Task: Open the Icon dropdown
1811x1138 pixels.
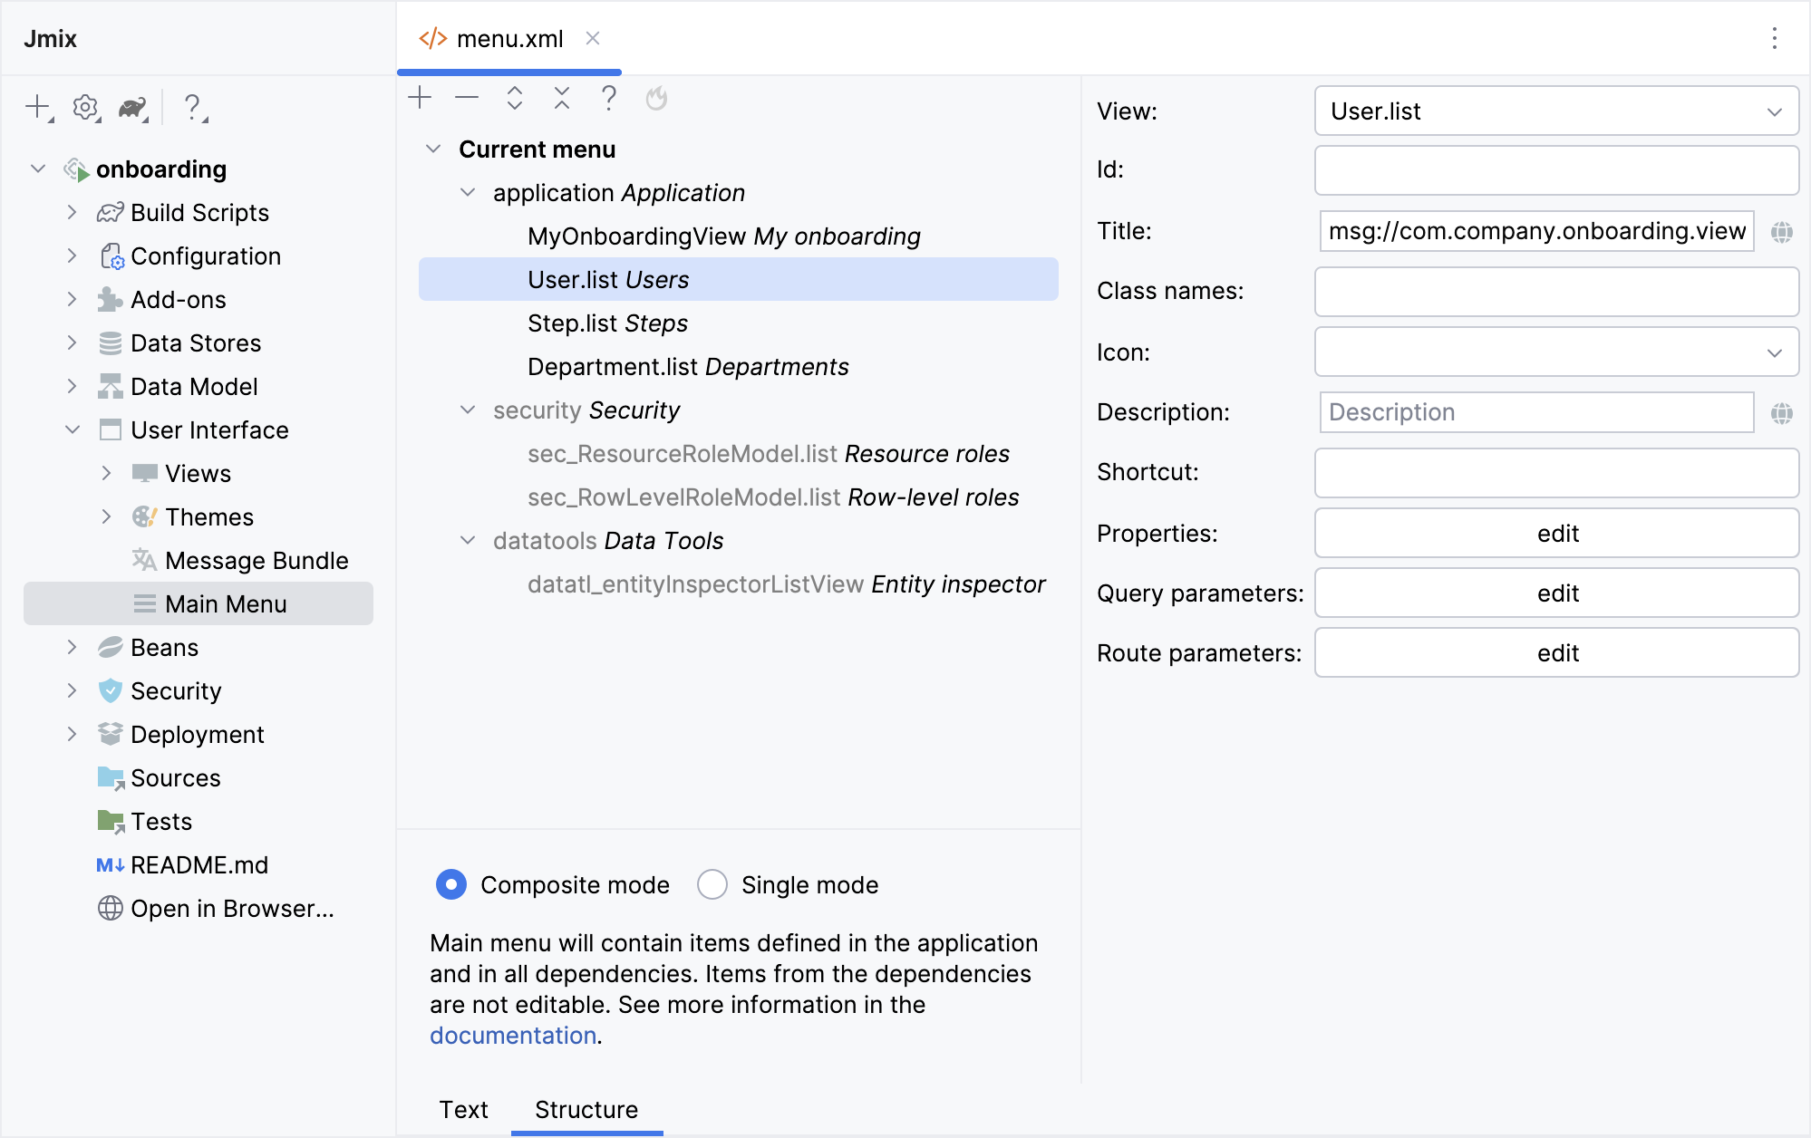Action: pyautogui.click(x=1555, y=352)
